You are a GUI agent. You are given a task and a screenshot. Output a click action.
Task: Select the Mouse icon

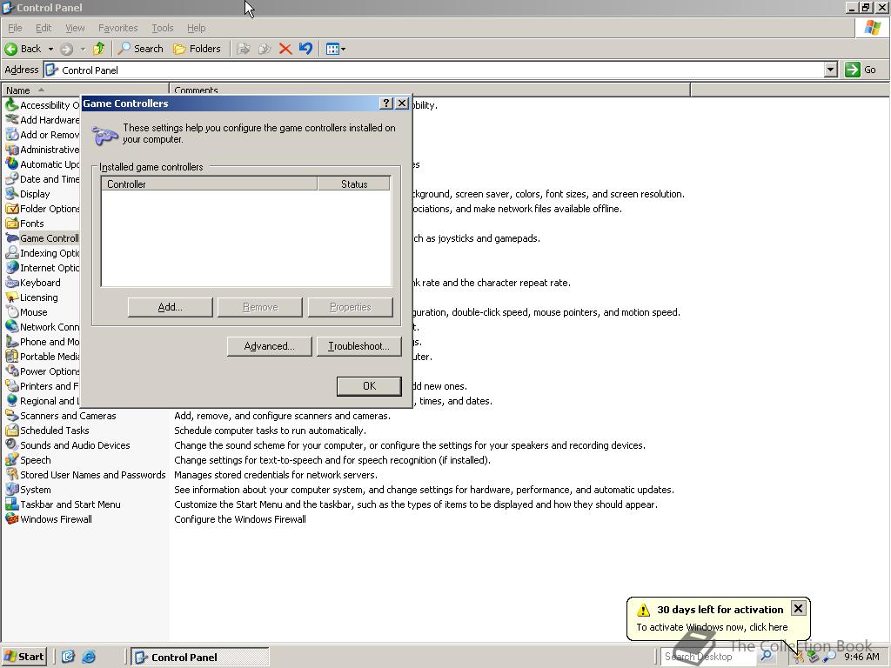(11, 312)
